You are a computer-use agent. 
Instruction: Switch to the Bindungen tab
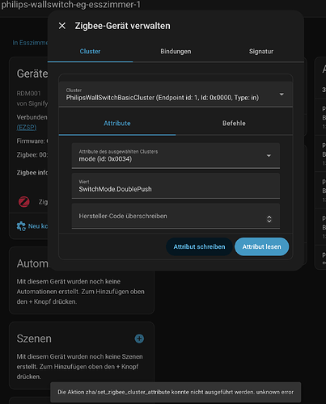[x=176, y=51]
